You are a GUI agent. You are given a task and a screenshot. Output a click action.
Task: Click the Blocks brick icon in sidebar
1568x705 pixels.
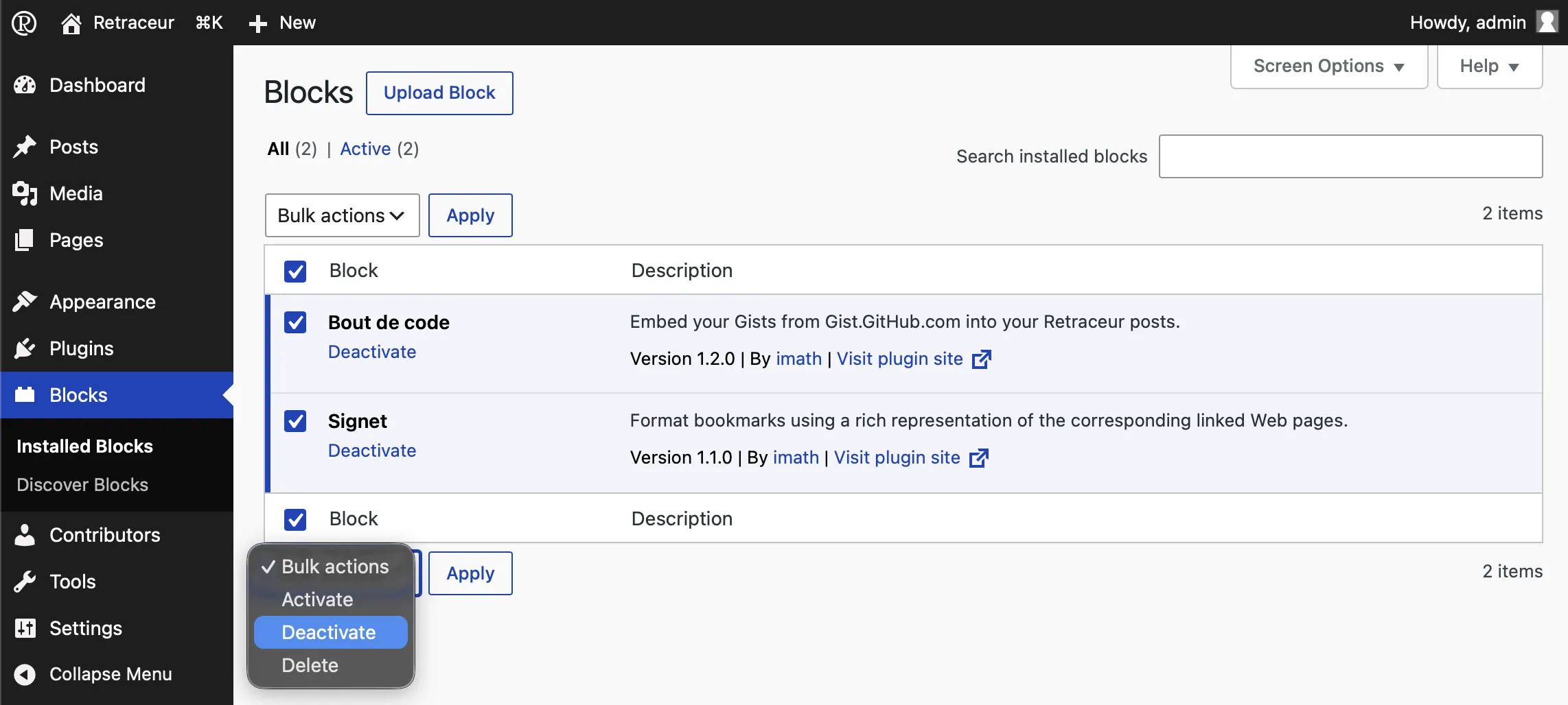pyautogui.click(x=25, y=395)
